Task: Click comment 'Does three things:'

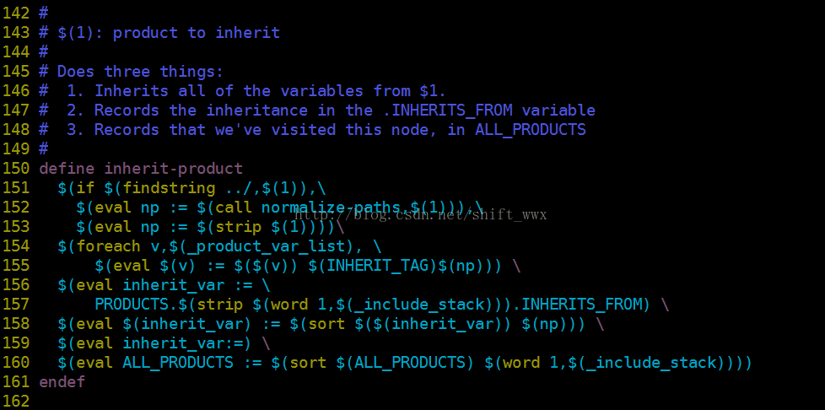Action: click(x=141, y=72)
